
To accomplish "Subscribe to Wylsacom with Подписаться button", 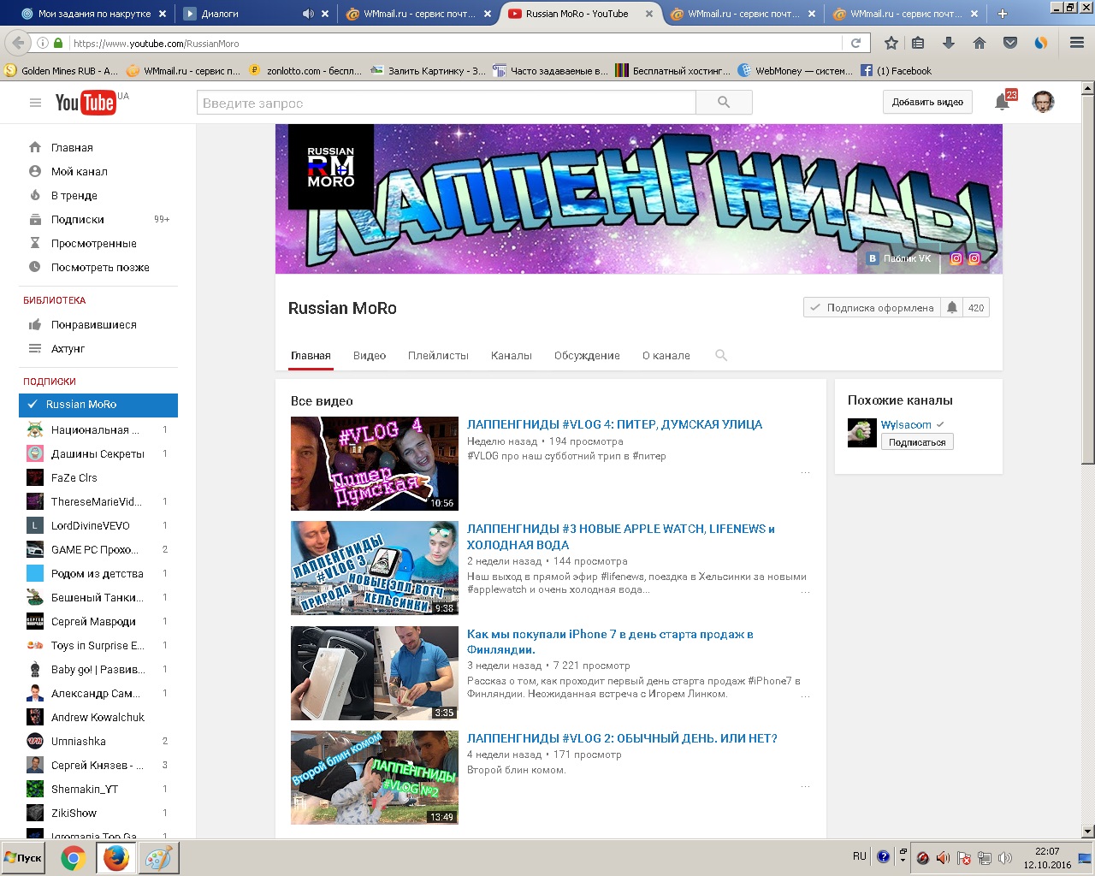I will (917, 442).
